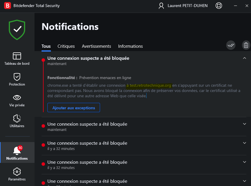Switch to the Informations tab
251x186 pixels.
tap(130, 46)
